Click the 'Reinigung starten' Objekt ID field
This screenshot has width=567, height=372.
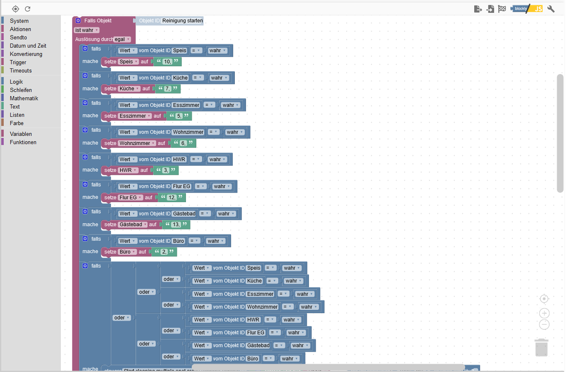tap(182, 21)
